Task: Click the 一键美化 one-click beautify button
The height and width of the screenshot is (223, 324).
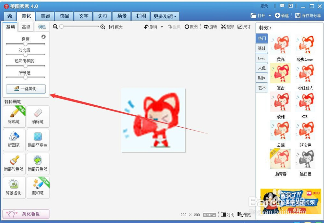Action: tap(26, 89)
